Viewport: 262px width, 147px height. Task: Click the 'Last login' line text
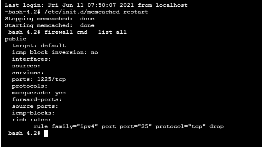point(96,5)
